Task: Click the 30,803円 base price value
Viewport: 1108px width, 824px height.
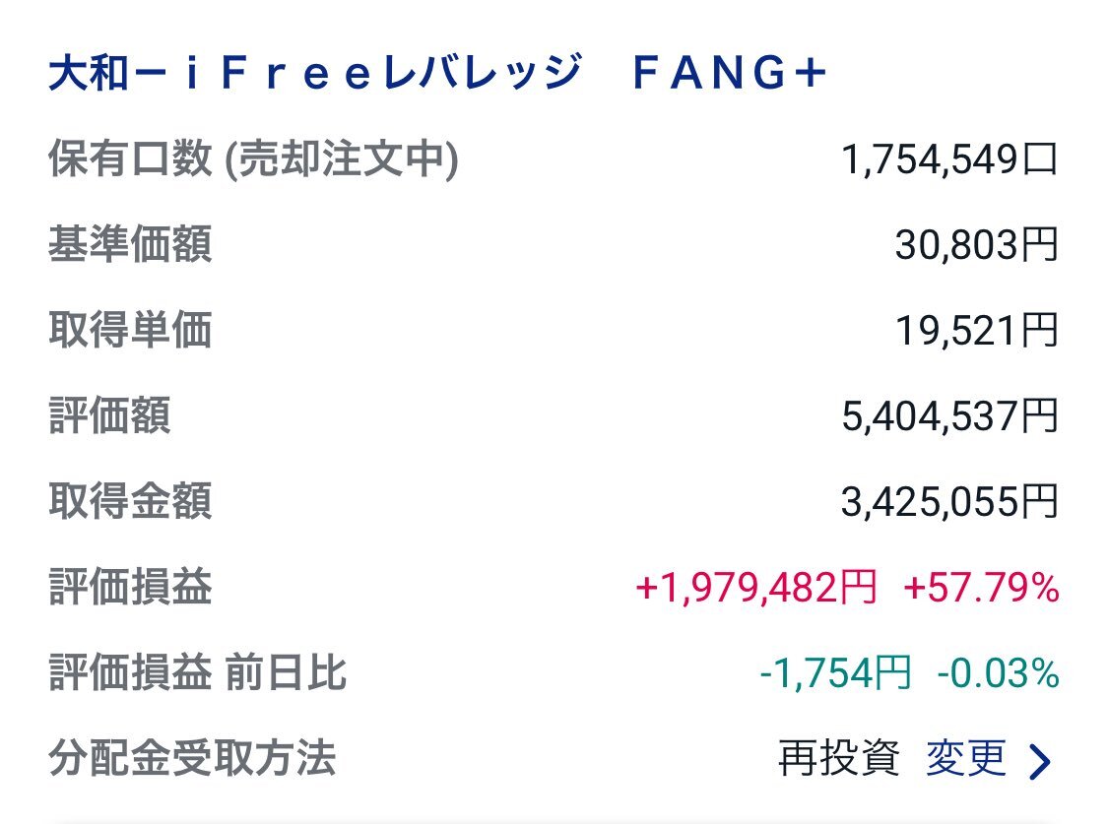Action: click(977, 246)
